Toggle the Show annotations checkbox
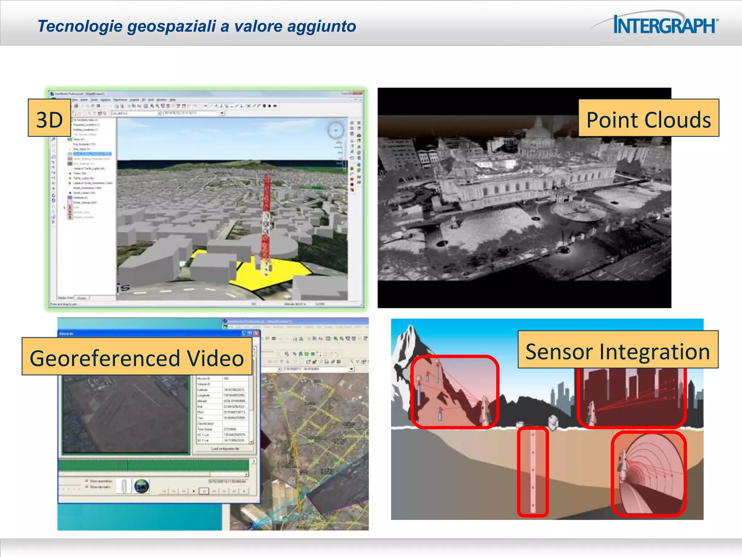The height and width of the screenshot is (557, 742). coord(87,481)
